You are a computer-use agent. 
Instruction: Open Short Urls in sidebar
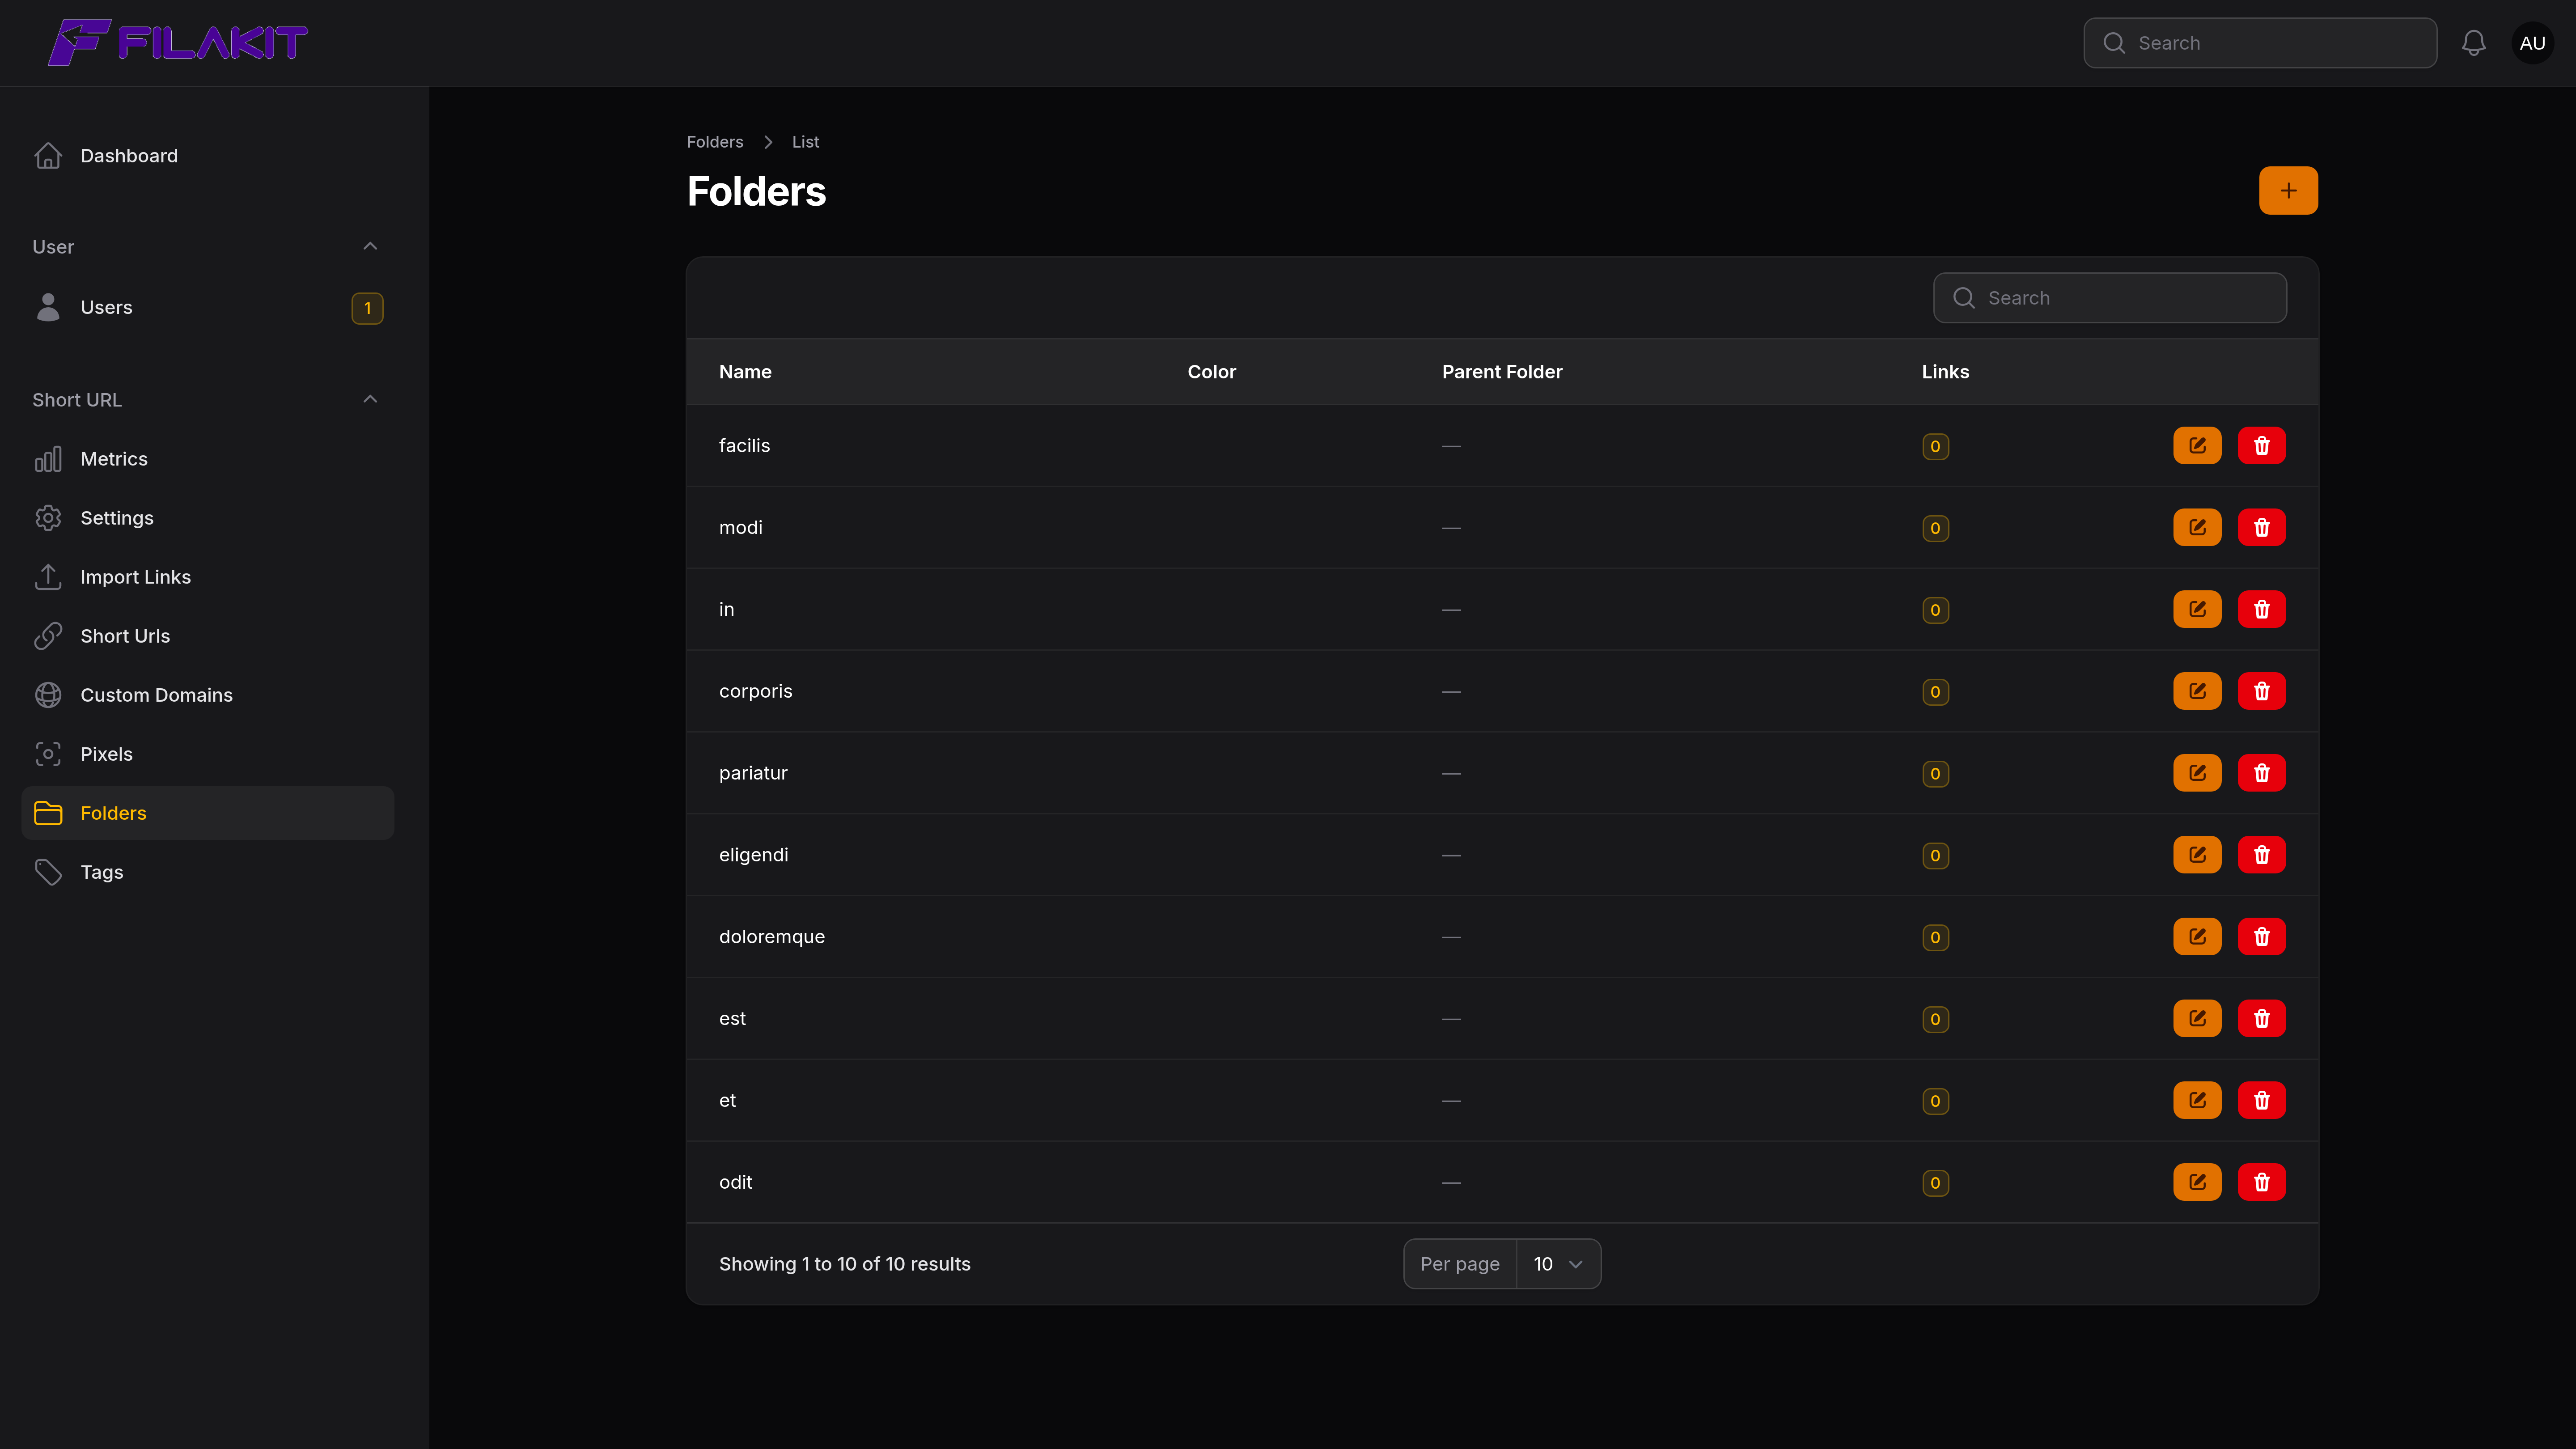click(207, 636)
